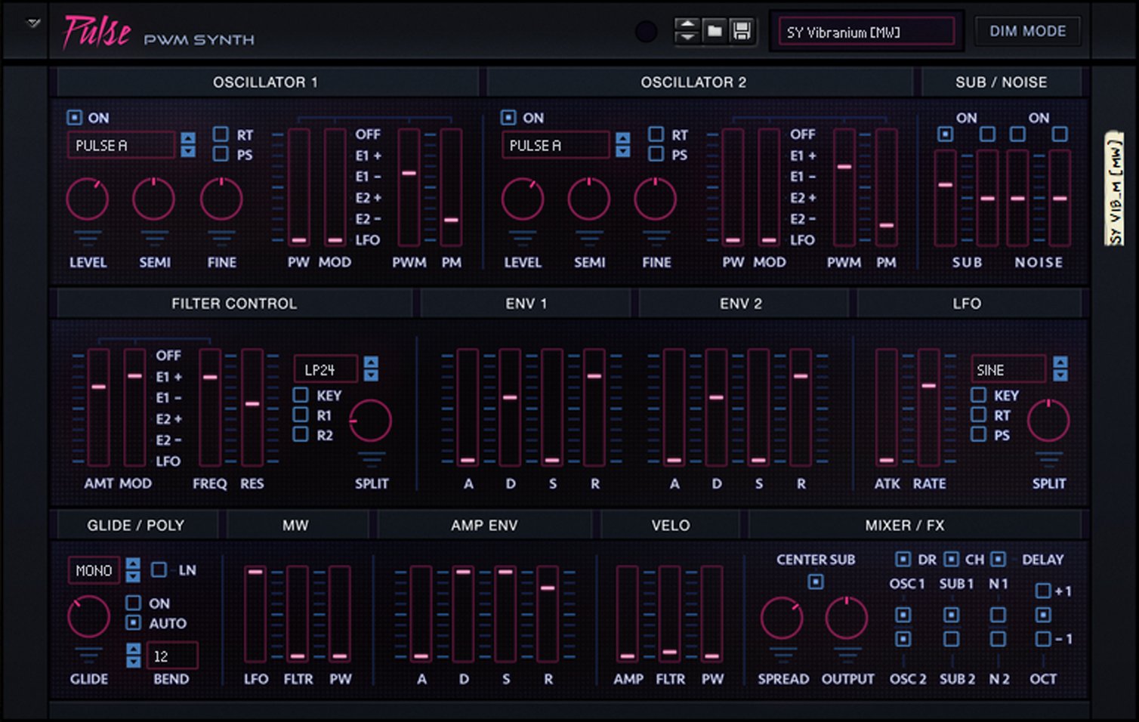Enable glide ON checkbox
Screen dimensions: 1139x722
click(x=133, y=603)
